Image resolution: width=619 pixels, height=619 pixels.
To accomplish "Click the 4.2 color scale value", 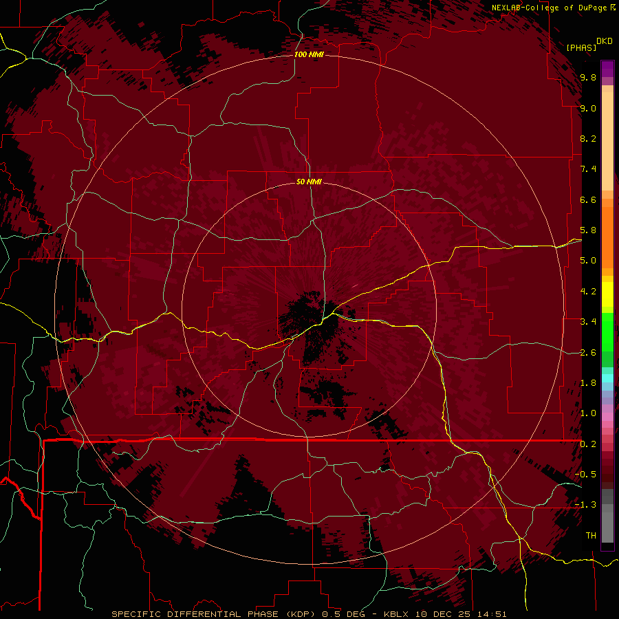I will 588,292.
